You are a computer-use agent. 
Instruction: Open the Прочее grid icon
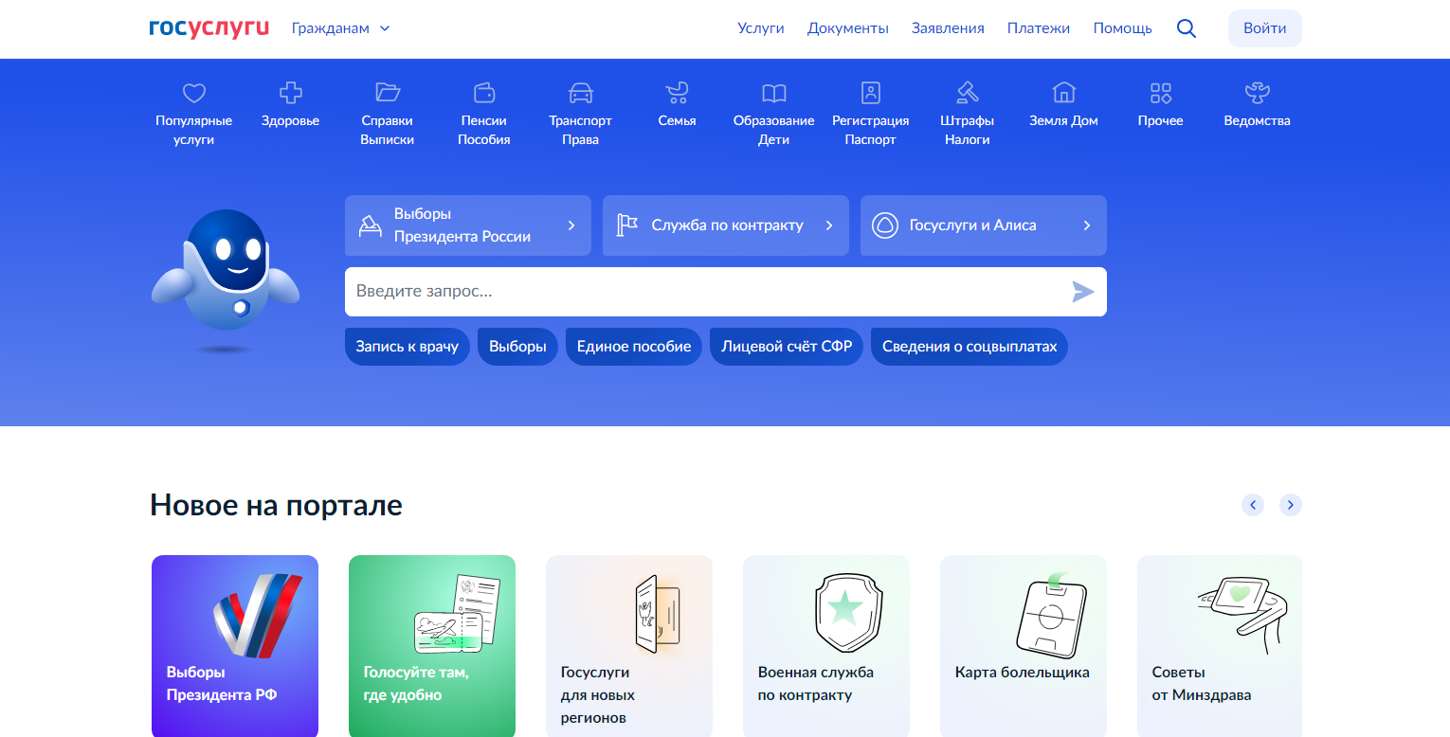[x=1161, y=93]
